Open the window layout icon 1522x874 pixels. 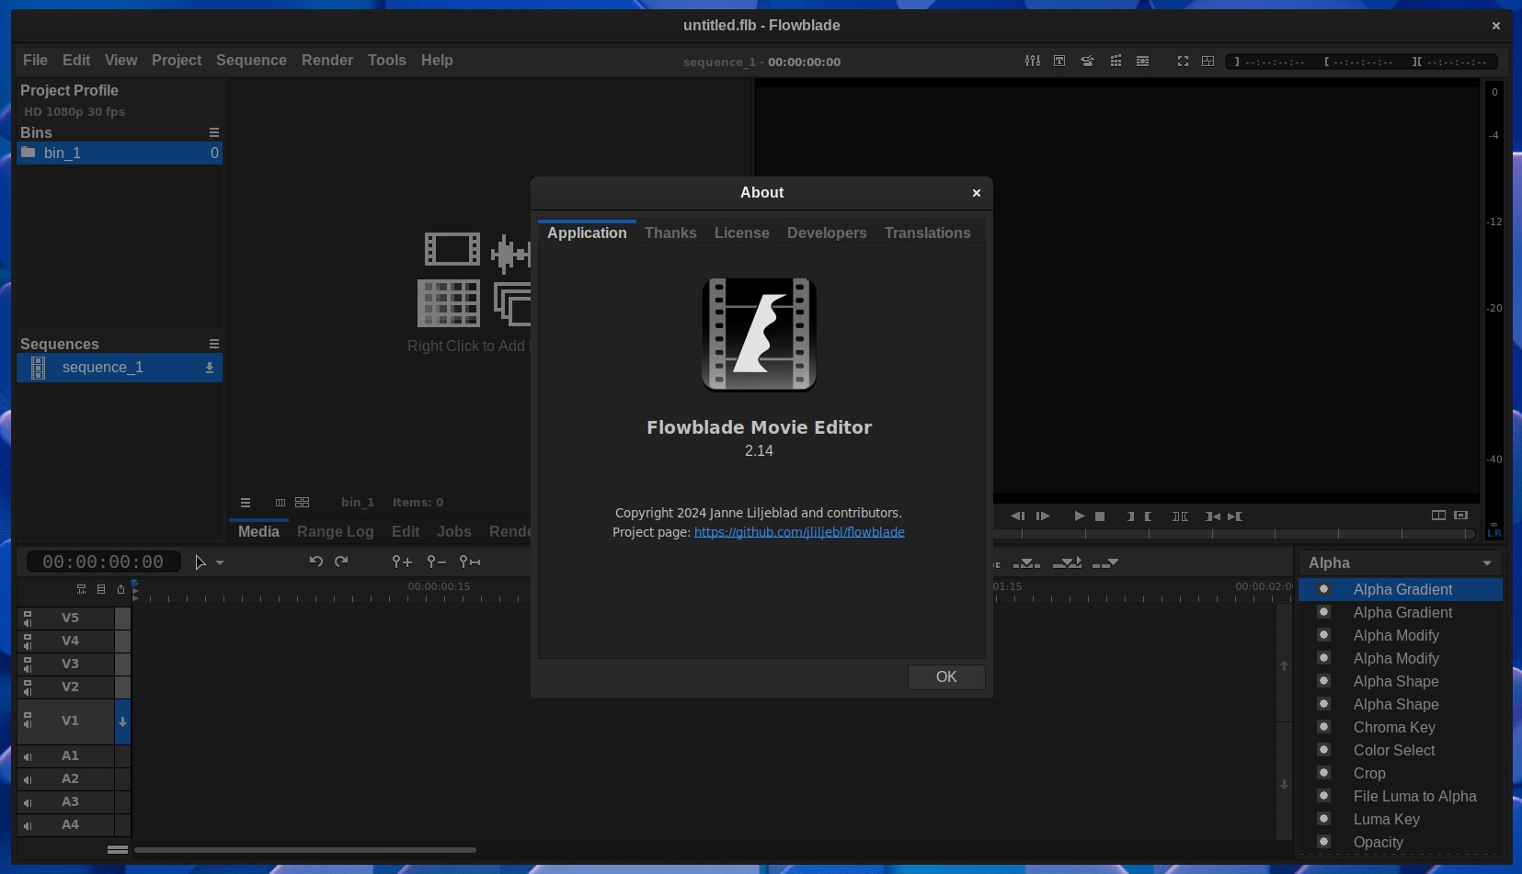point(1208,61)
